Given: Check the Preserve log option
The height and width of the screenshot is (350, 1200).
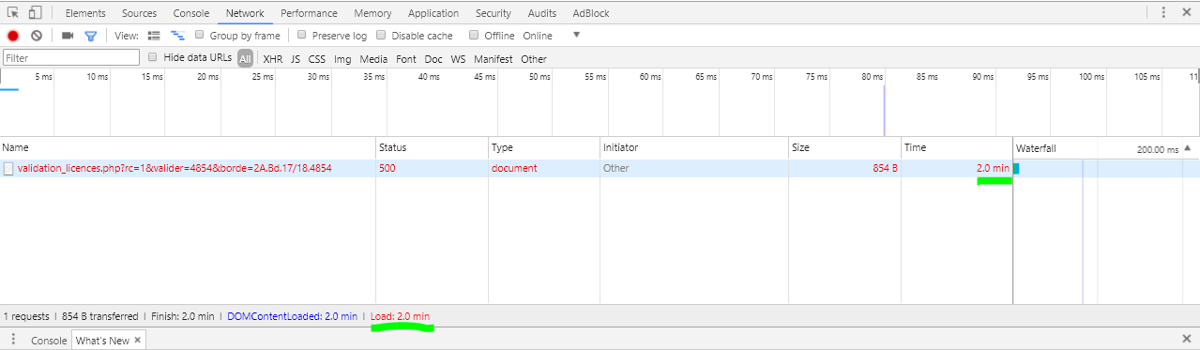Looking at the screenshot, I should point(302,35).
